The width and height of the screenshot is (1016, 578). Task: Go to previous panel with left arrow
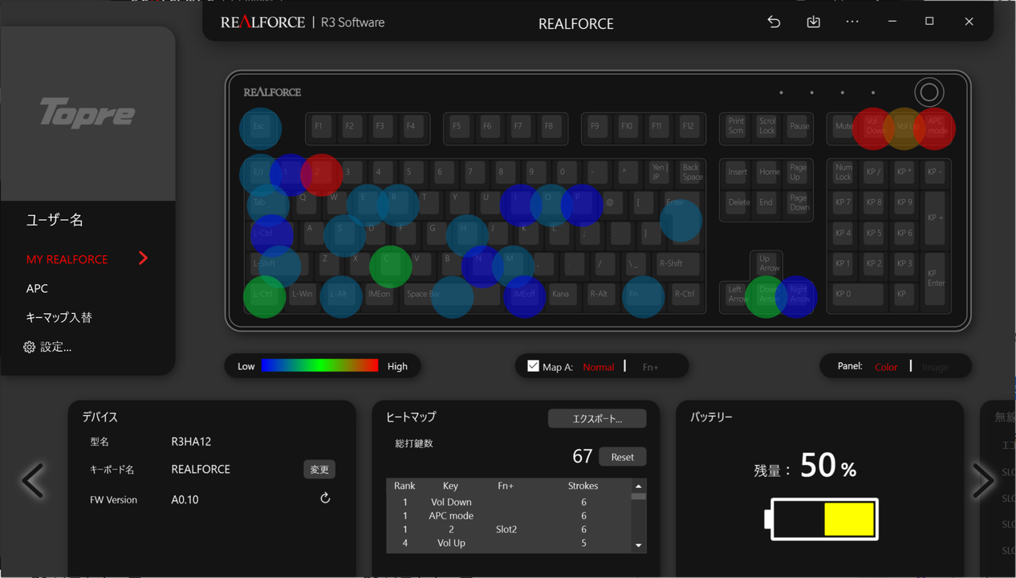click(32, 480)
